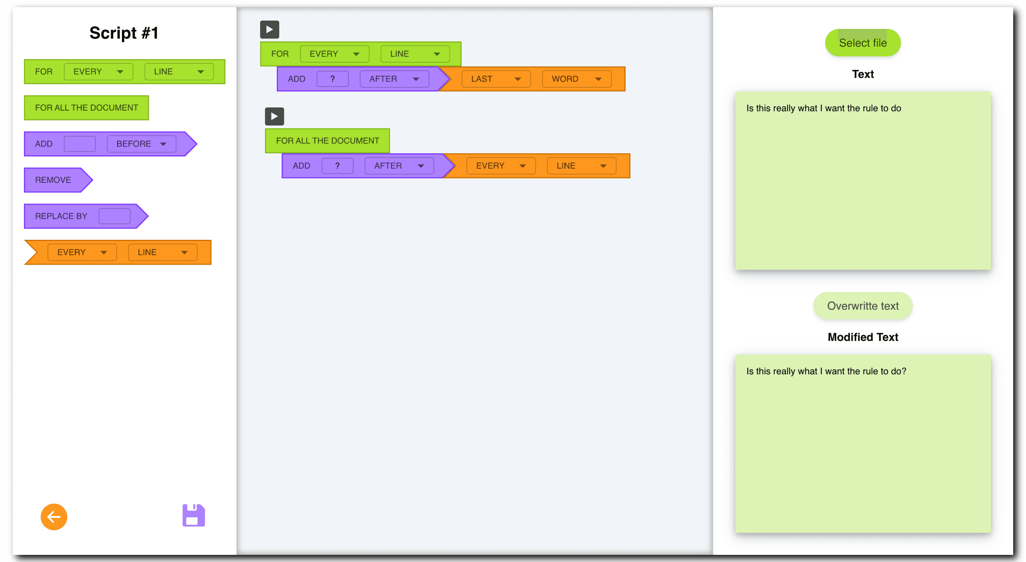Open LINE dropdown in palette FOR block
Screen dimensions: 1026x562
179,72
